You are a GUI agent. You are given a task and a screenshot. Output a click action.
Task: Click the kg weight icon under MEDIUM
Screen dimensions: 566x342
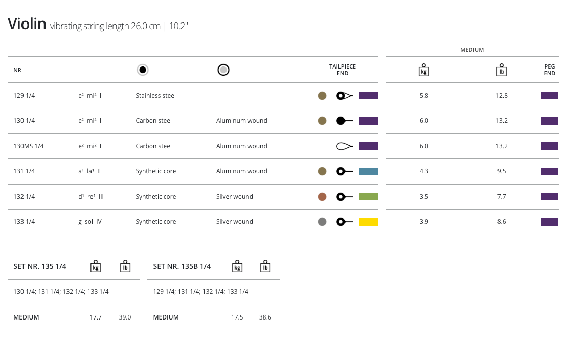point(423,70)
